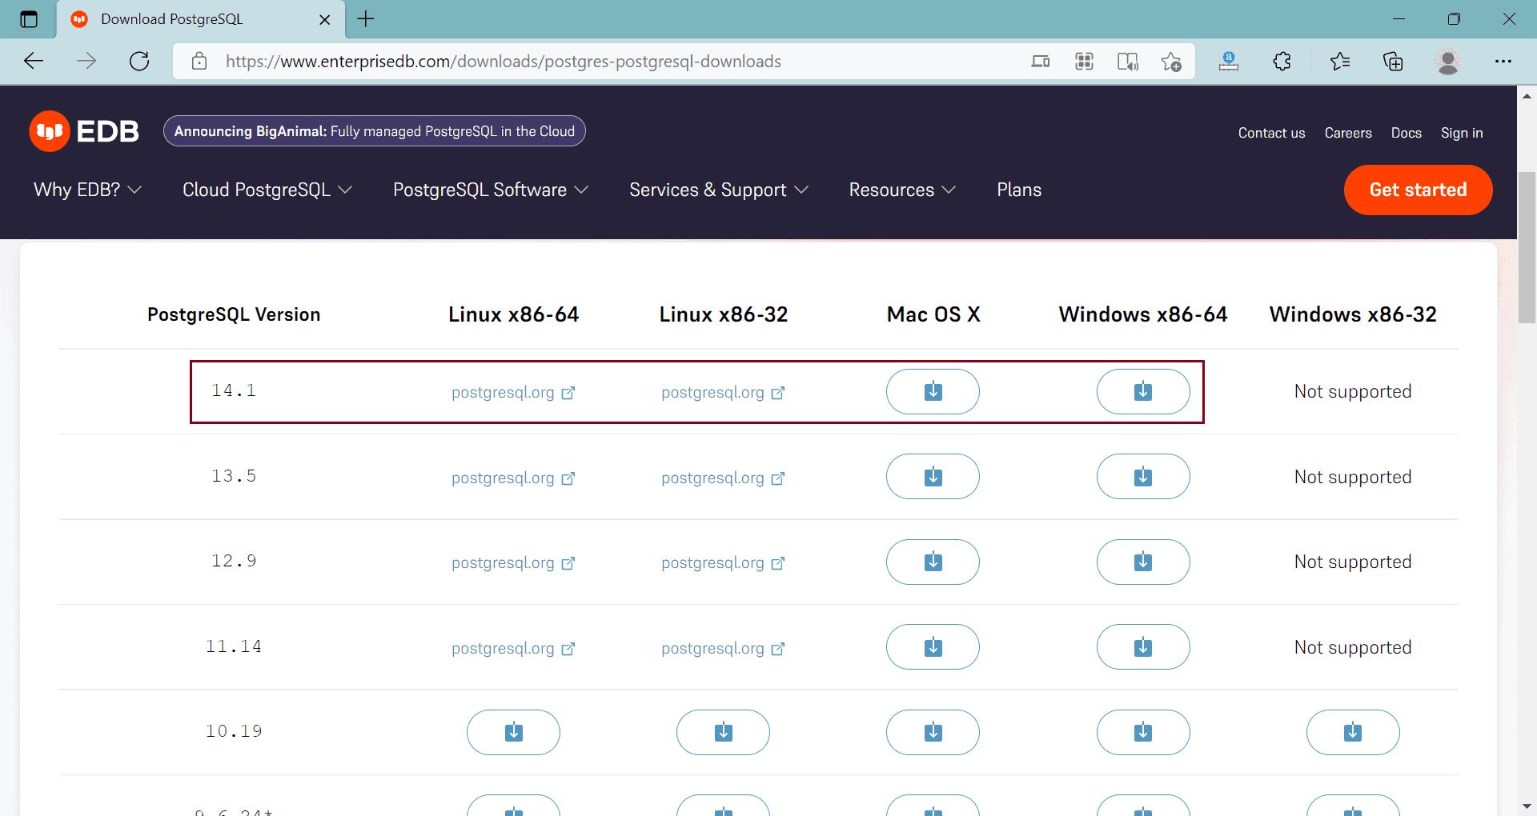Open browser Collections icon

1394,61
